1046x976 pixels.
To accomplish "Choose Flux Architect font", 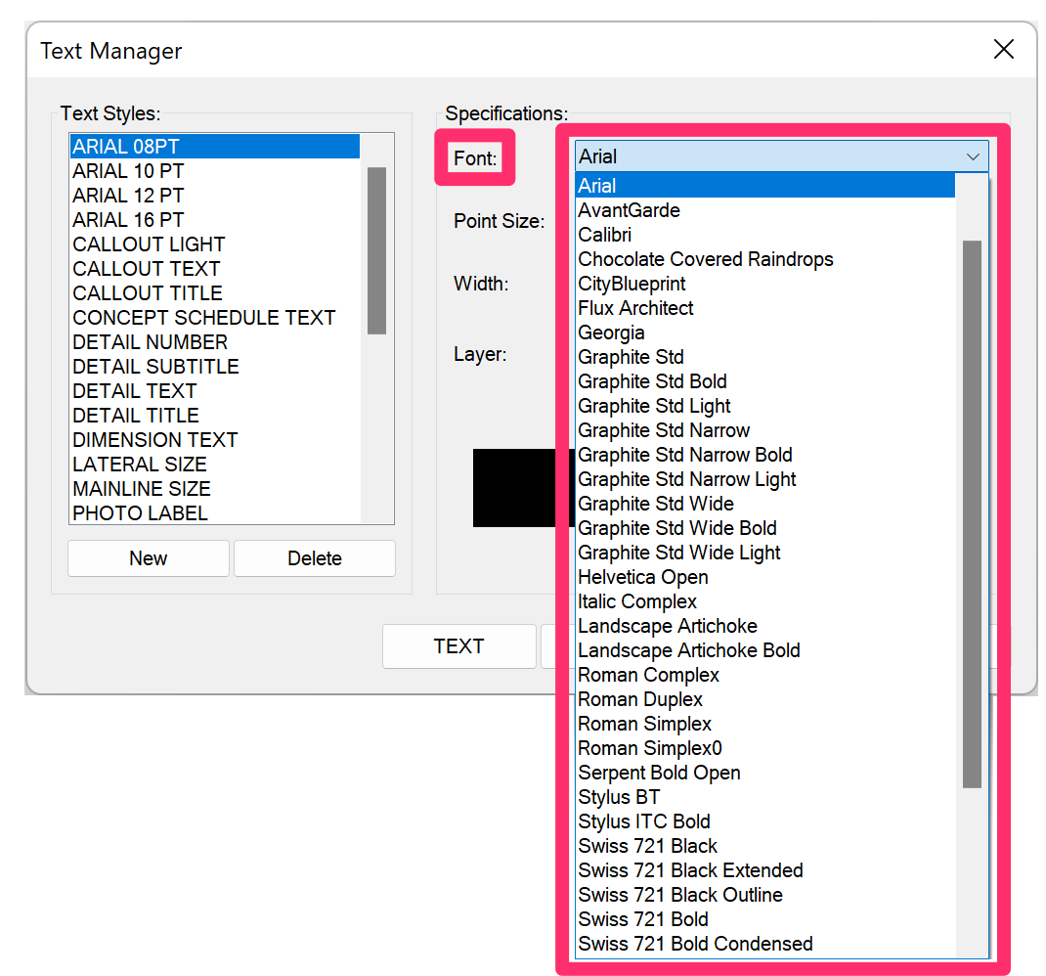I will coord(765,308).
